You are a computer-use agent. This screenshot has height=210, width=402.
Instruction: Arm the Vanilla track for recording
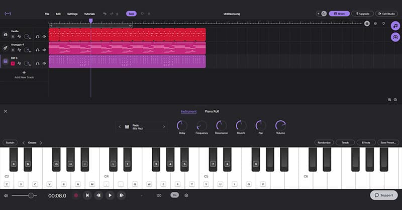(x=13, y=36)
